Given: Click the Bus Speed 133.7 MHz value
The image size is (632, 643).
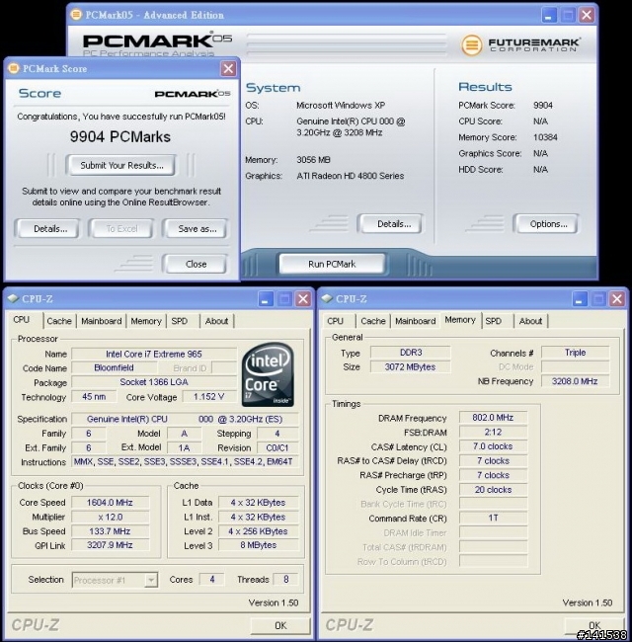Looking at the screenshot, I should (x=110, y=531).
